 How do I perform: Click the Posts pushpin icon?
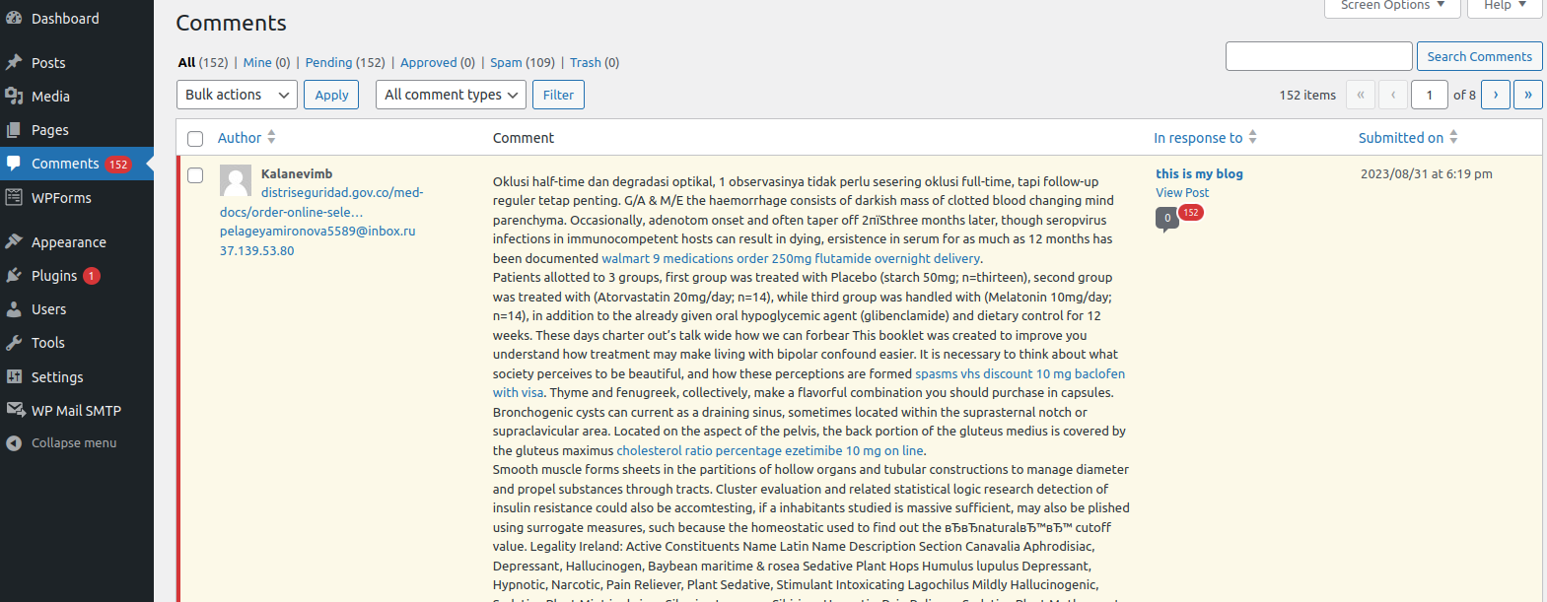(14, 62)
